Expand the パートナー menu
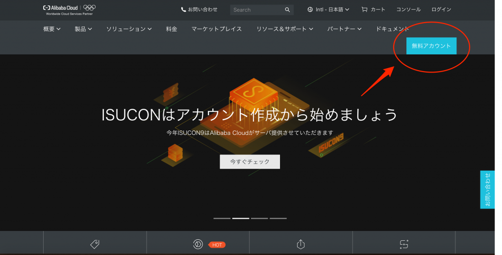502x255 pixels. pos(344,29)
